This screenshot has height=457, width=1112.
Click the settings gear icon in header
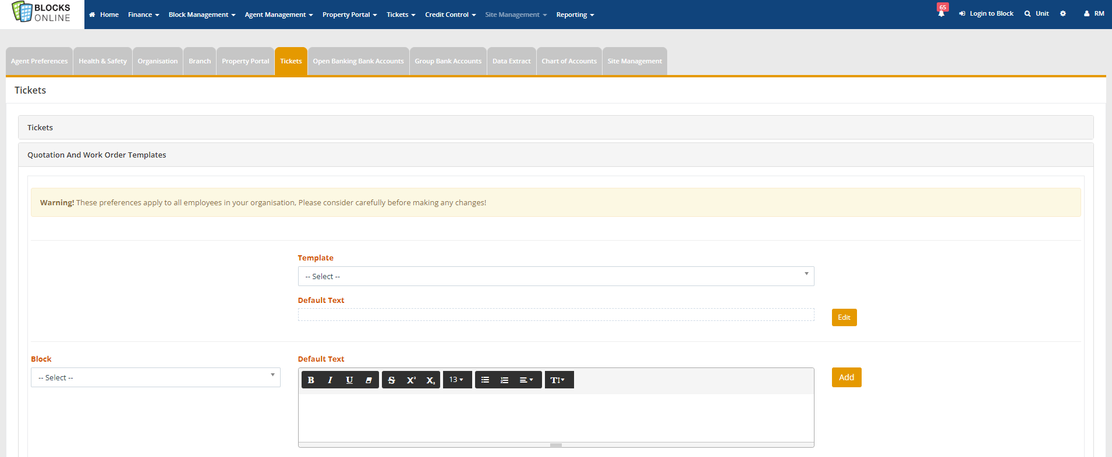(x=1063, y=13)
